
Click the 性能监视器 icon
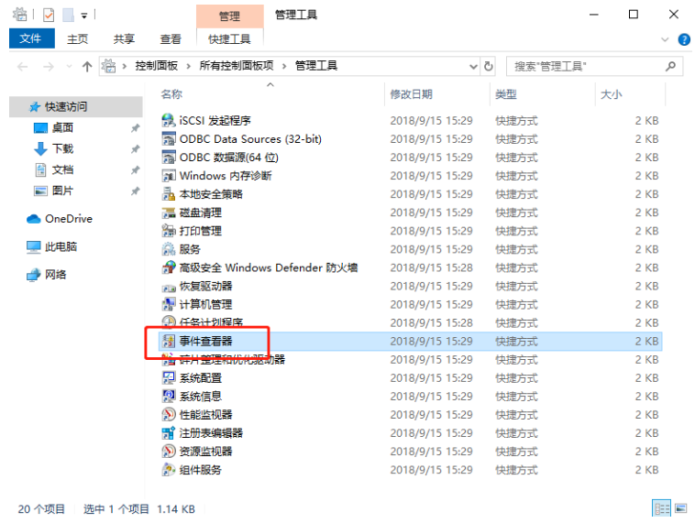tap(169, 414)
